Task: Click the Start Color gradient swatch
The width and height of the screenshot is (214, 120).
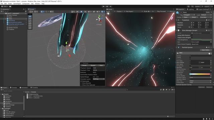Action: tap(200, 74)
